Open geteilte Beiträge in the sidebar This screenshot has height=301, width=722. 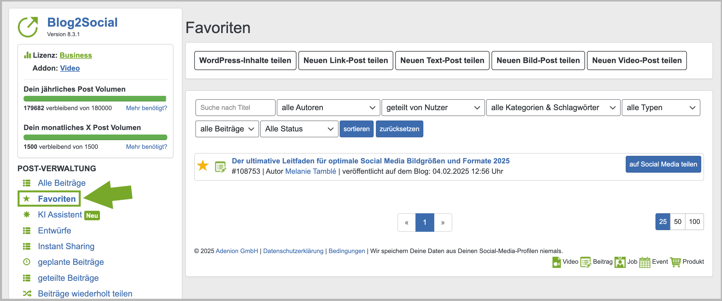pyautogui.click(x=68, y=278)
